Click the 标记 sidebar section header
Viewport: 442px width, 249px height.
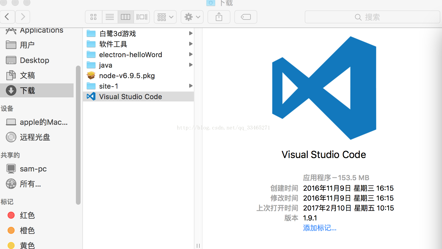[x=7, y=202]
